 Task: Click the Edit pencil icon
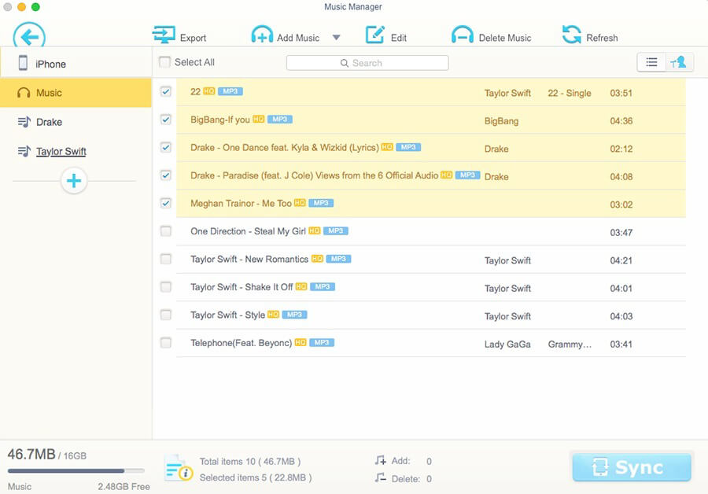point(375,36)
